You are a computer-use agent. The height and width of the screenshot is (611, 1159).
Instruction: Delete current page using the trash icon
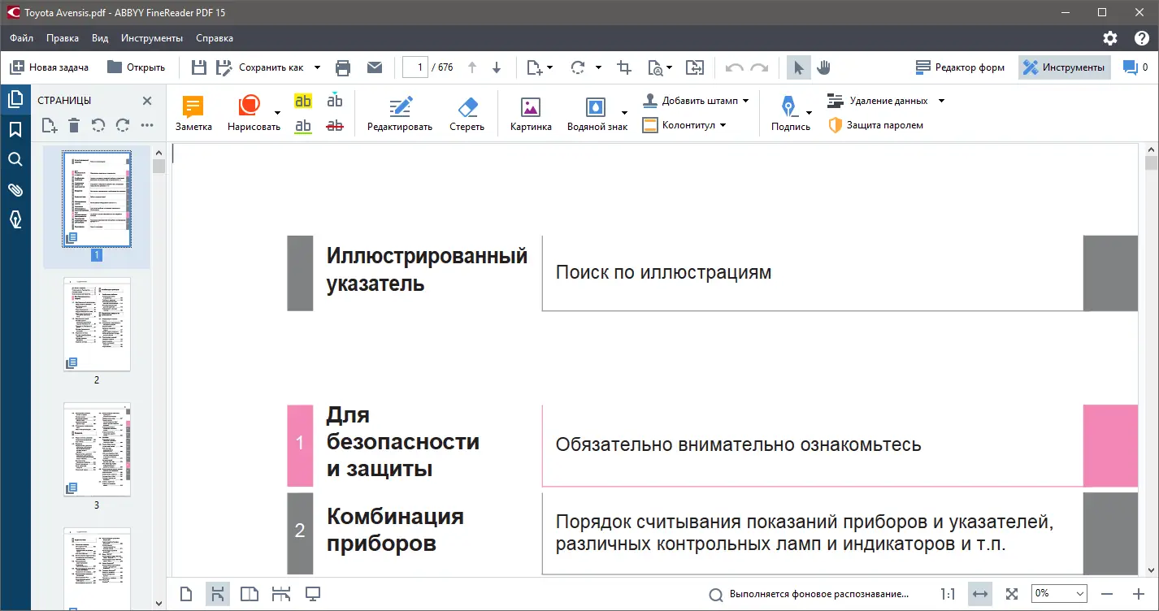pos(73,125)
